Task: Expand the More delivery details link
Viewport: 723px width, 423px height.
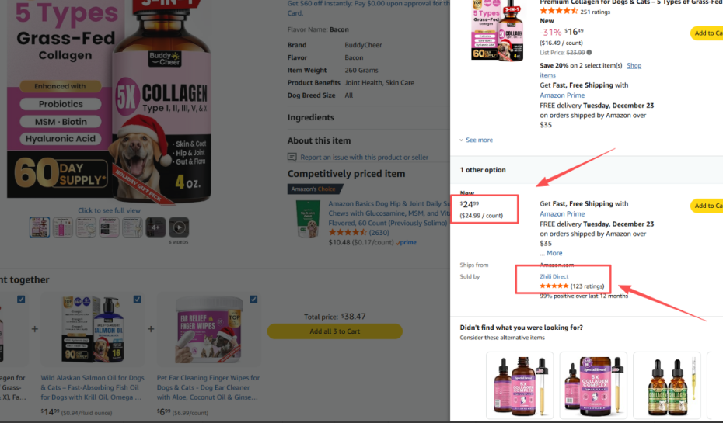Action: click(x=554, y=253)
